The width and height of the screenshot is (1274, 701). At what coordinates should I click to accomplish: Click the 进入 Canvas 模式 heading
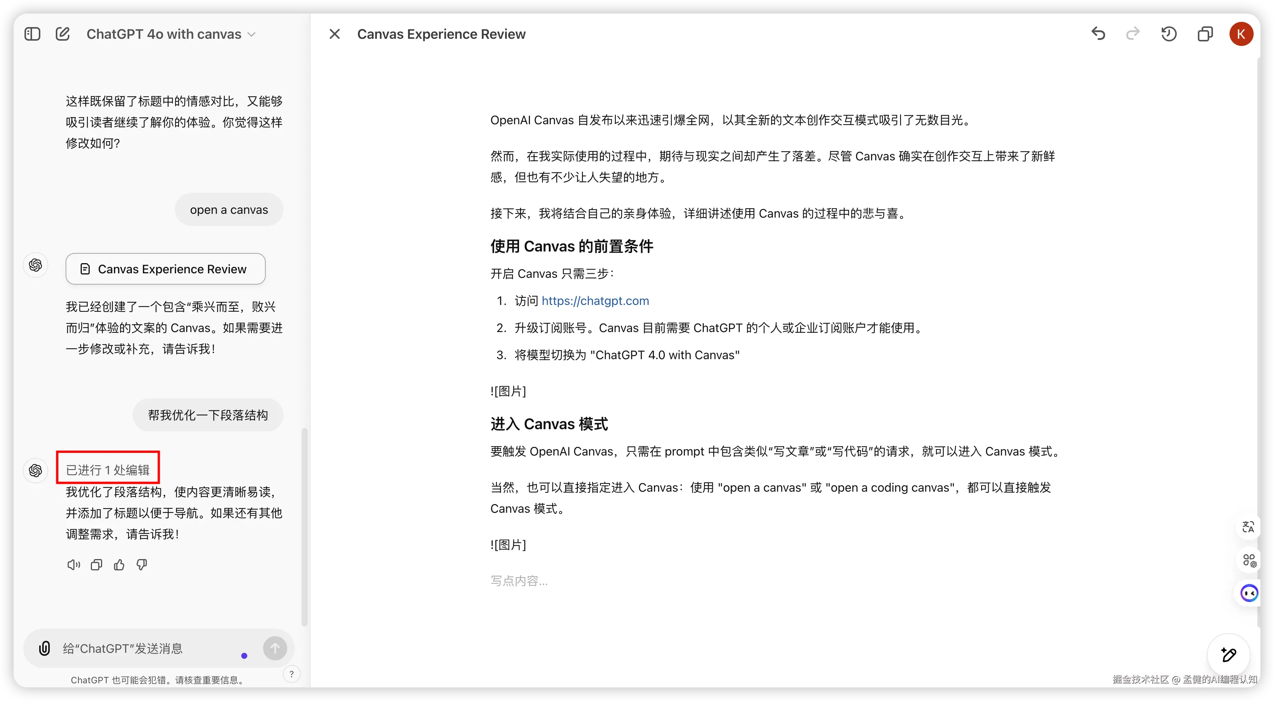(x=549, y=424)
